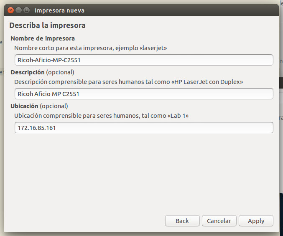This screenshot has height=236, width=283.
Task: Minimize the Impresora nueva window
Action: 18,10
